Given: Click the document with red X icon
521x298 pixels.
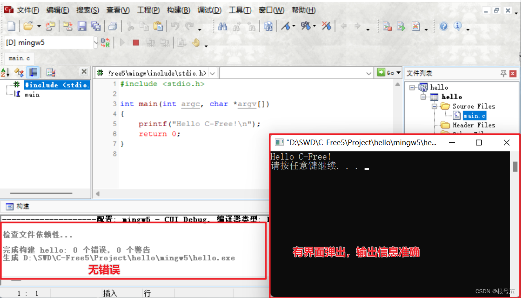Looking at the screenshot, I should [x=416, y=26].
